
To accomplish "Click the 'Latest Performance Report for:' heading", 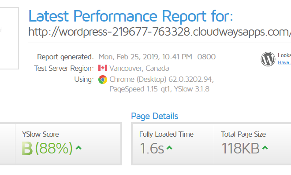I will [131, 16].
